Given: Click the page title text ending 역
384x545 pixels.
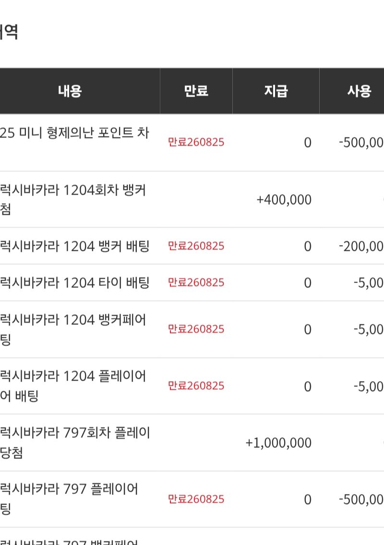Looking at the screenshot, I should coord(9,32).
